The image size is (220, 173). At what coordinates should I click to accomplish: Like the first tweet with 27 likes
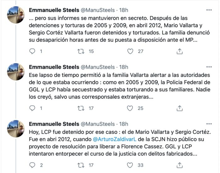pos(130,51)
